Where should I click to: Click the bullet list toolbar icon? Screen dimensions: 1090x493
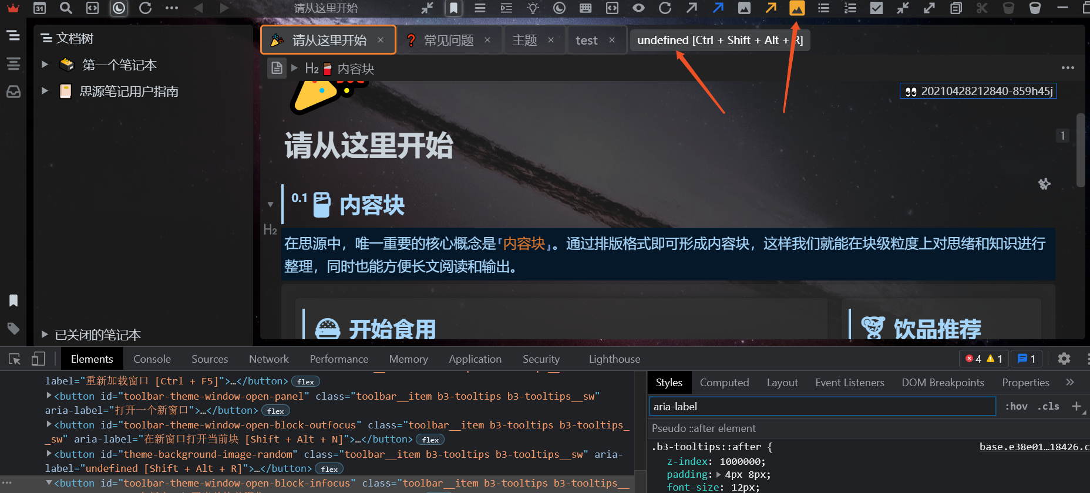(x=823, y=8)
